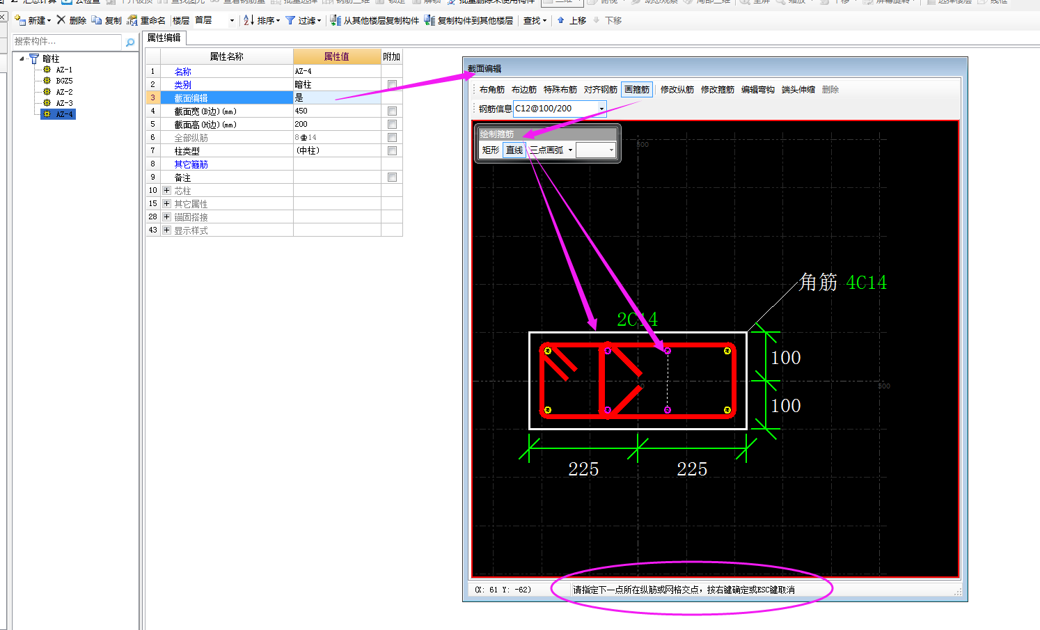
Task: Open the 三点画弧 dropdown arrow
Action: tap(570, 150)
